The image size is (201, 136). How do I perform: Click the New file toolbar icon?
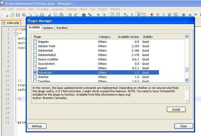(x=6, y=15)
